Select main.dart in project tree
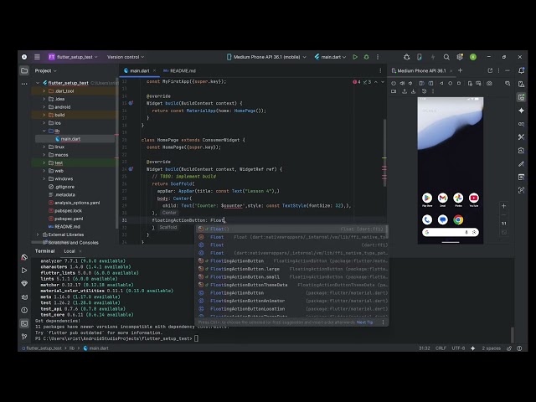 (70, 139)
